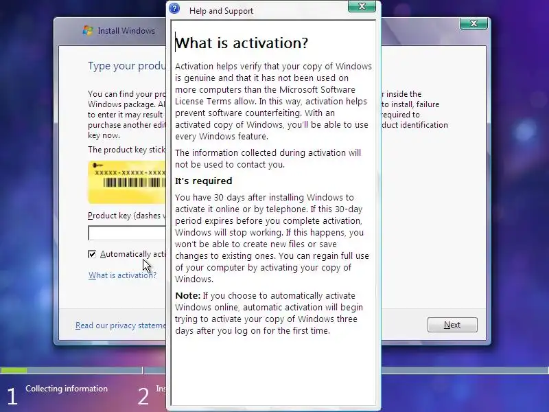Click the 'What is activation?' heading in the Help and Support window
Screen dimensions: 549x412
[242, 43]
